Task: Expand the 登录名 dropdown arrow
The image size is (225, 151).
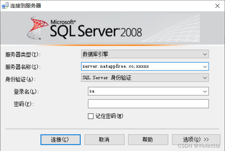Action: pyautogui.click(x=205, y=91)
